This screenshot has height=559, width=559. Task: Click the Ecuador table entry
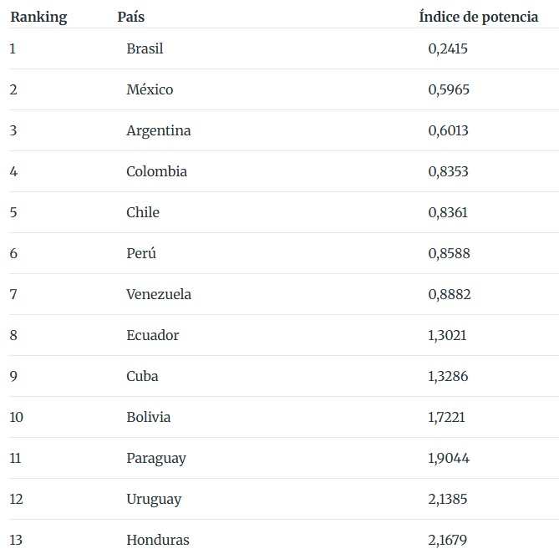coord(153,335)
